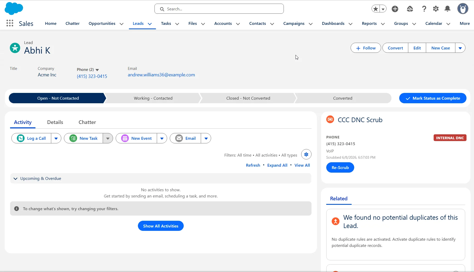474x272 pixels.
Task: Open the Reports navigation tab
Action: pyautogui.click(x=369, y=23)
